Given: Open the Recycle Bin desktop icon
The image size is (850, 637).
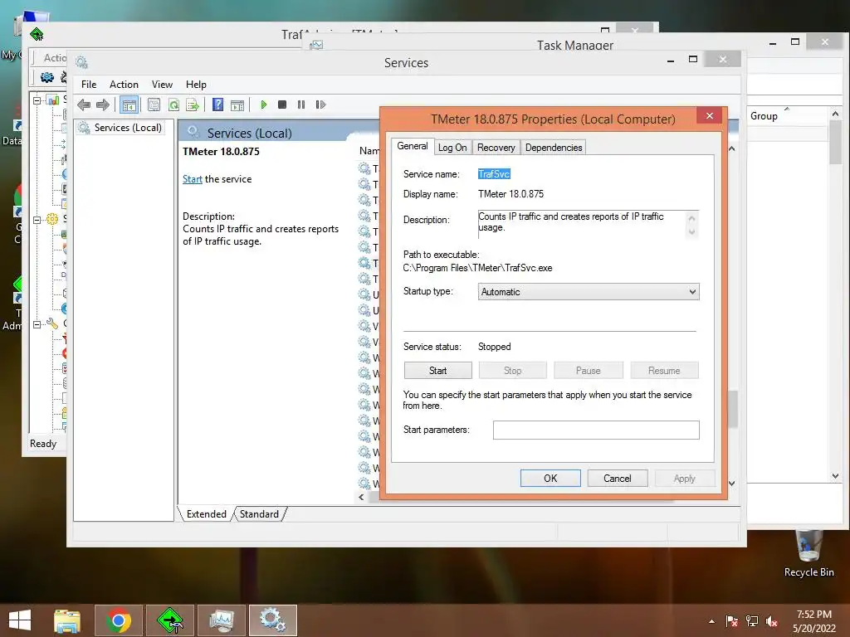Looking at the screenshot, I should click(808, 554).
